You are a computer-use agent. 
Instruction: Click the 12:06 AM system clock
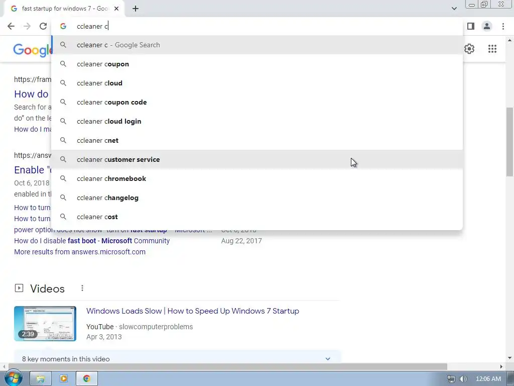[488, 379]
